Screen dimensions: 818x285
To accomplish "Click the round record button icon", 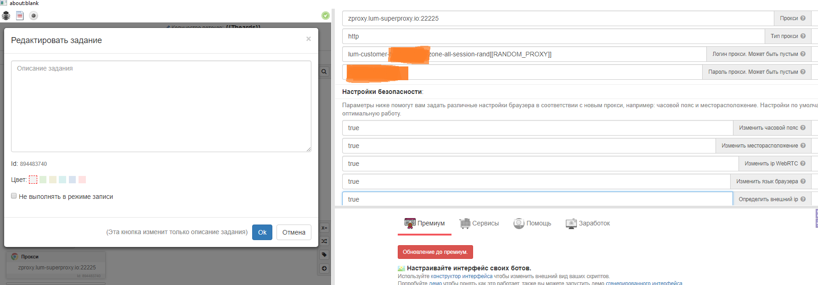I will coord(34,16).
